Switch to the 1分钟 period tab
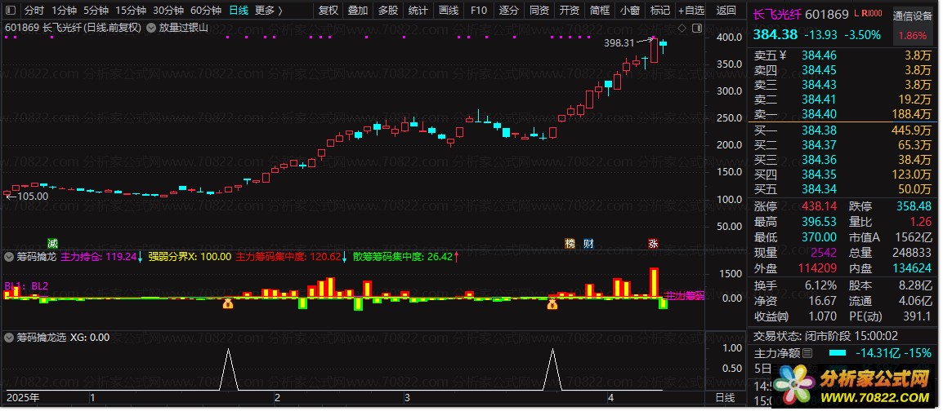The image size is (943, 411). pos(64,11)
